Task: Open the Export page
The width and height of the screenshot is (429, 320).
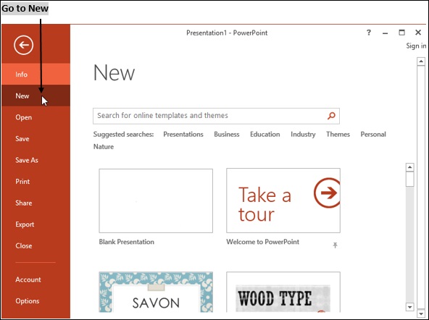Action: (36, 224)
